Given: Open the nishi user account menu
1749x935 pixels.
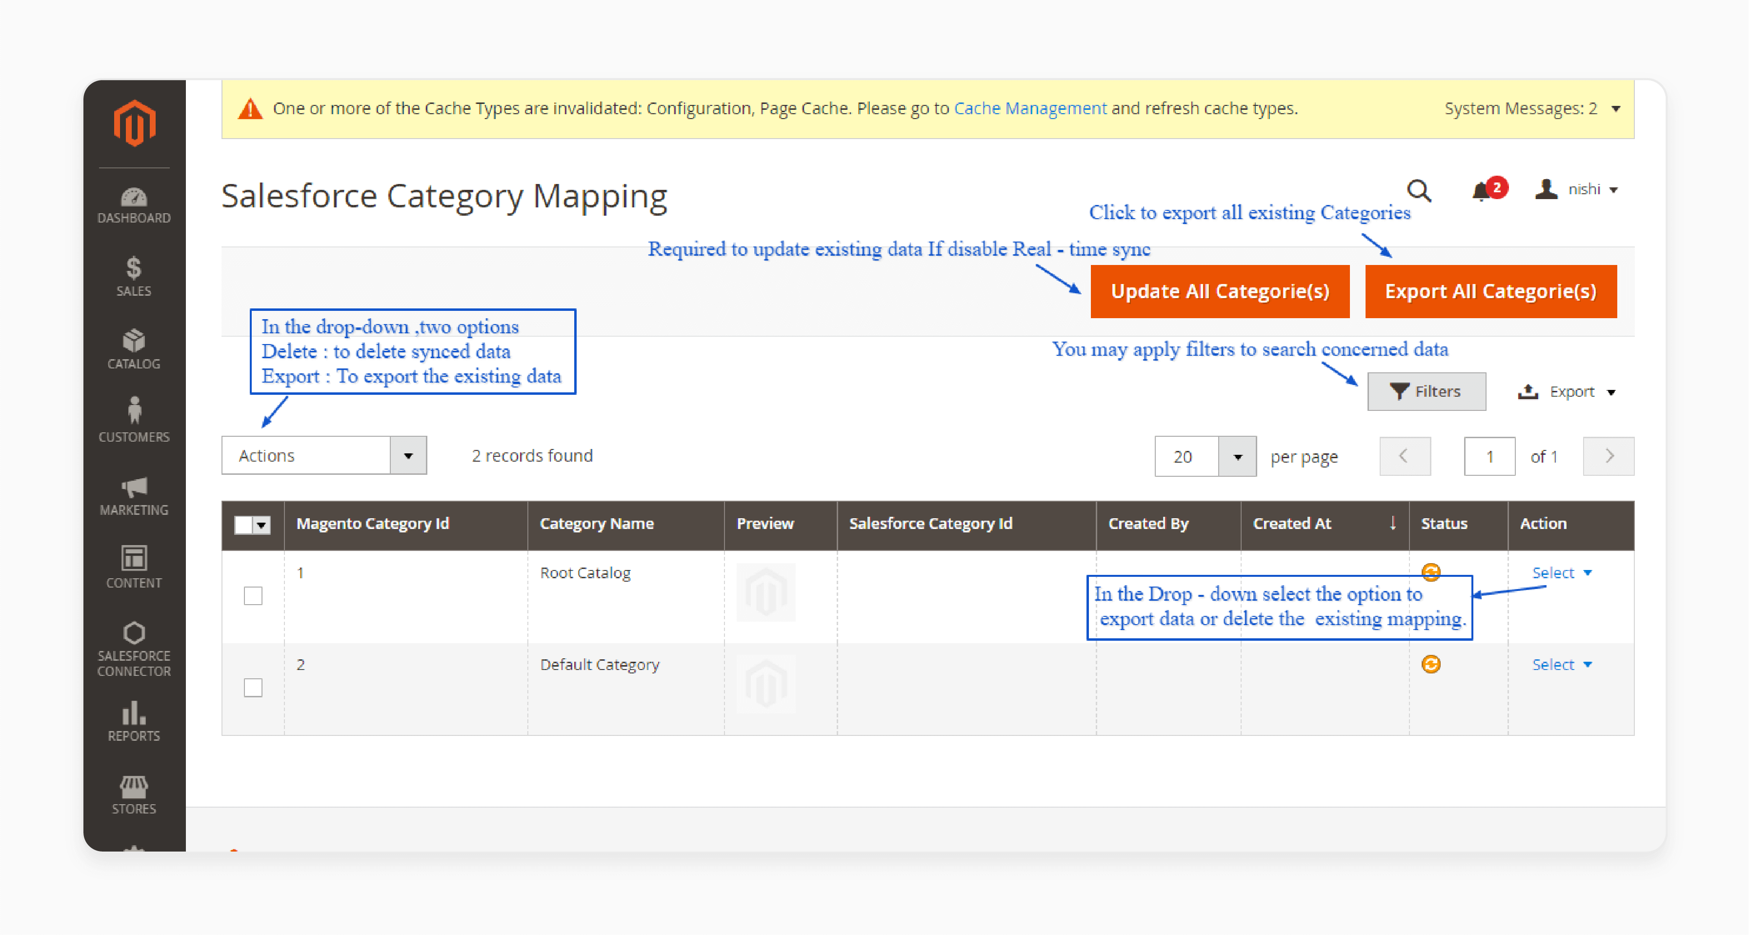Looking at the screenshot, I should click(1577, 189).
